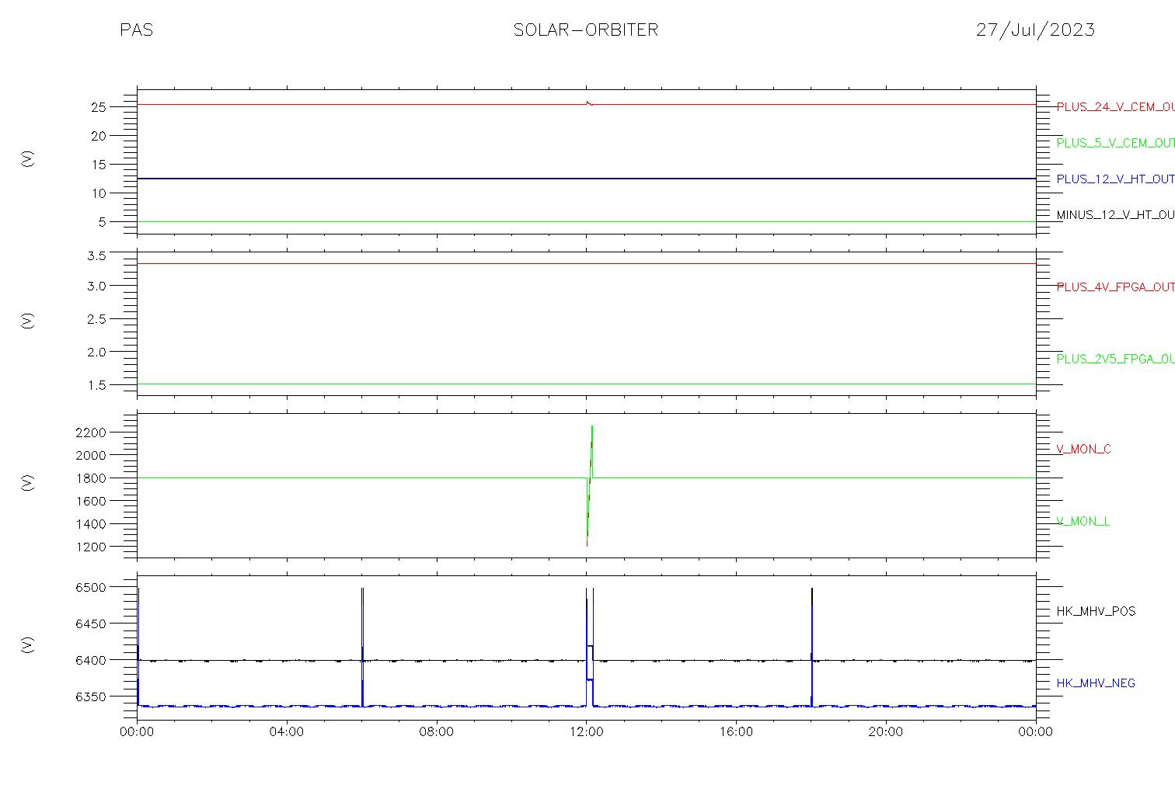The width and height of the screenshot is (1175, 792).
Task: Click the red 24V bump near 12:00
Action: (588, 102)
